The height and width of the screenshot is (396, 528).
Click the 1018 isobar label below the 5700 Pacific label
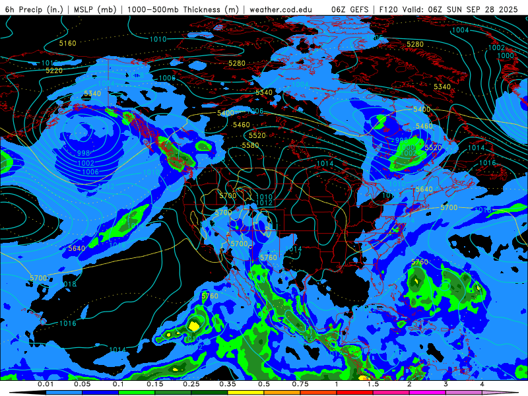(68, 284)
